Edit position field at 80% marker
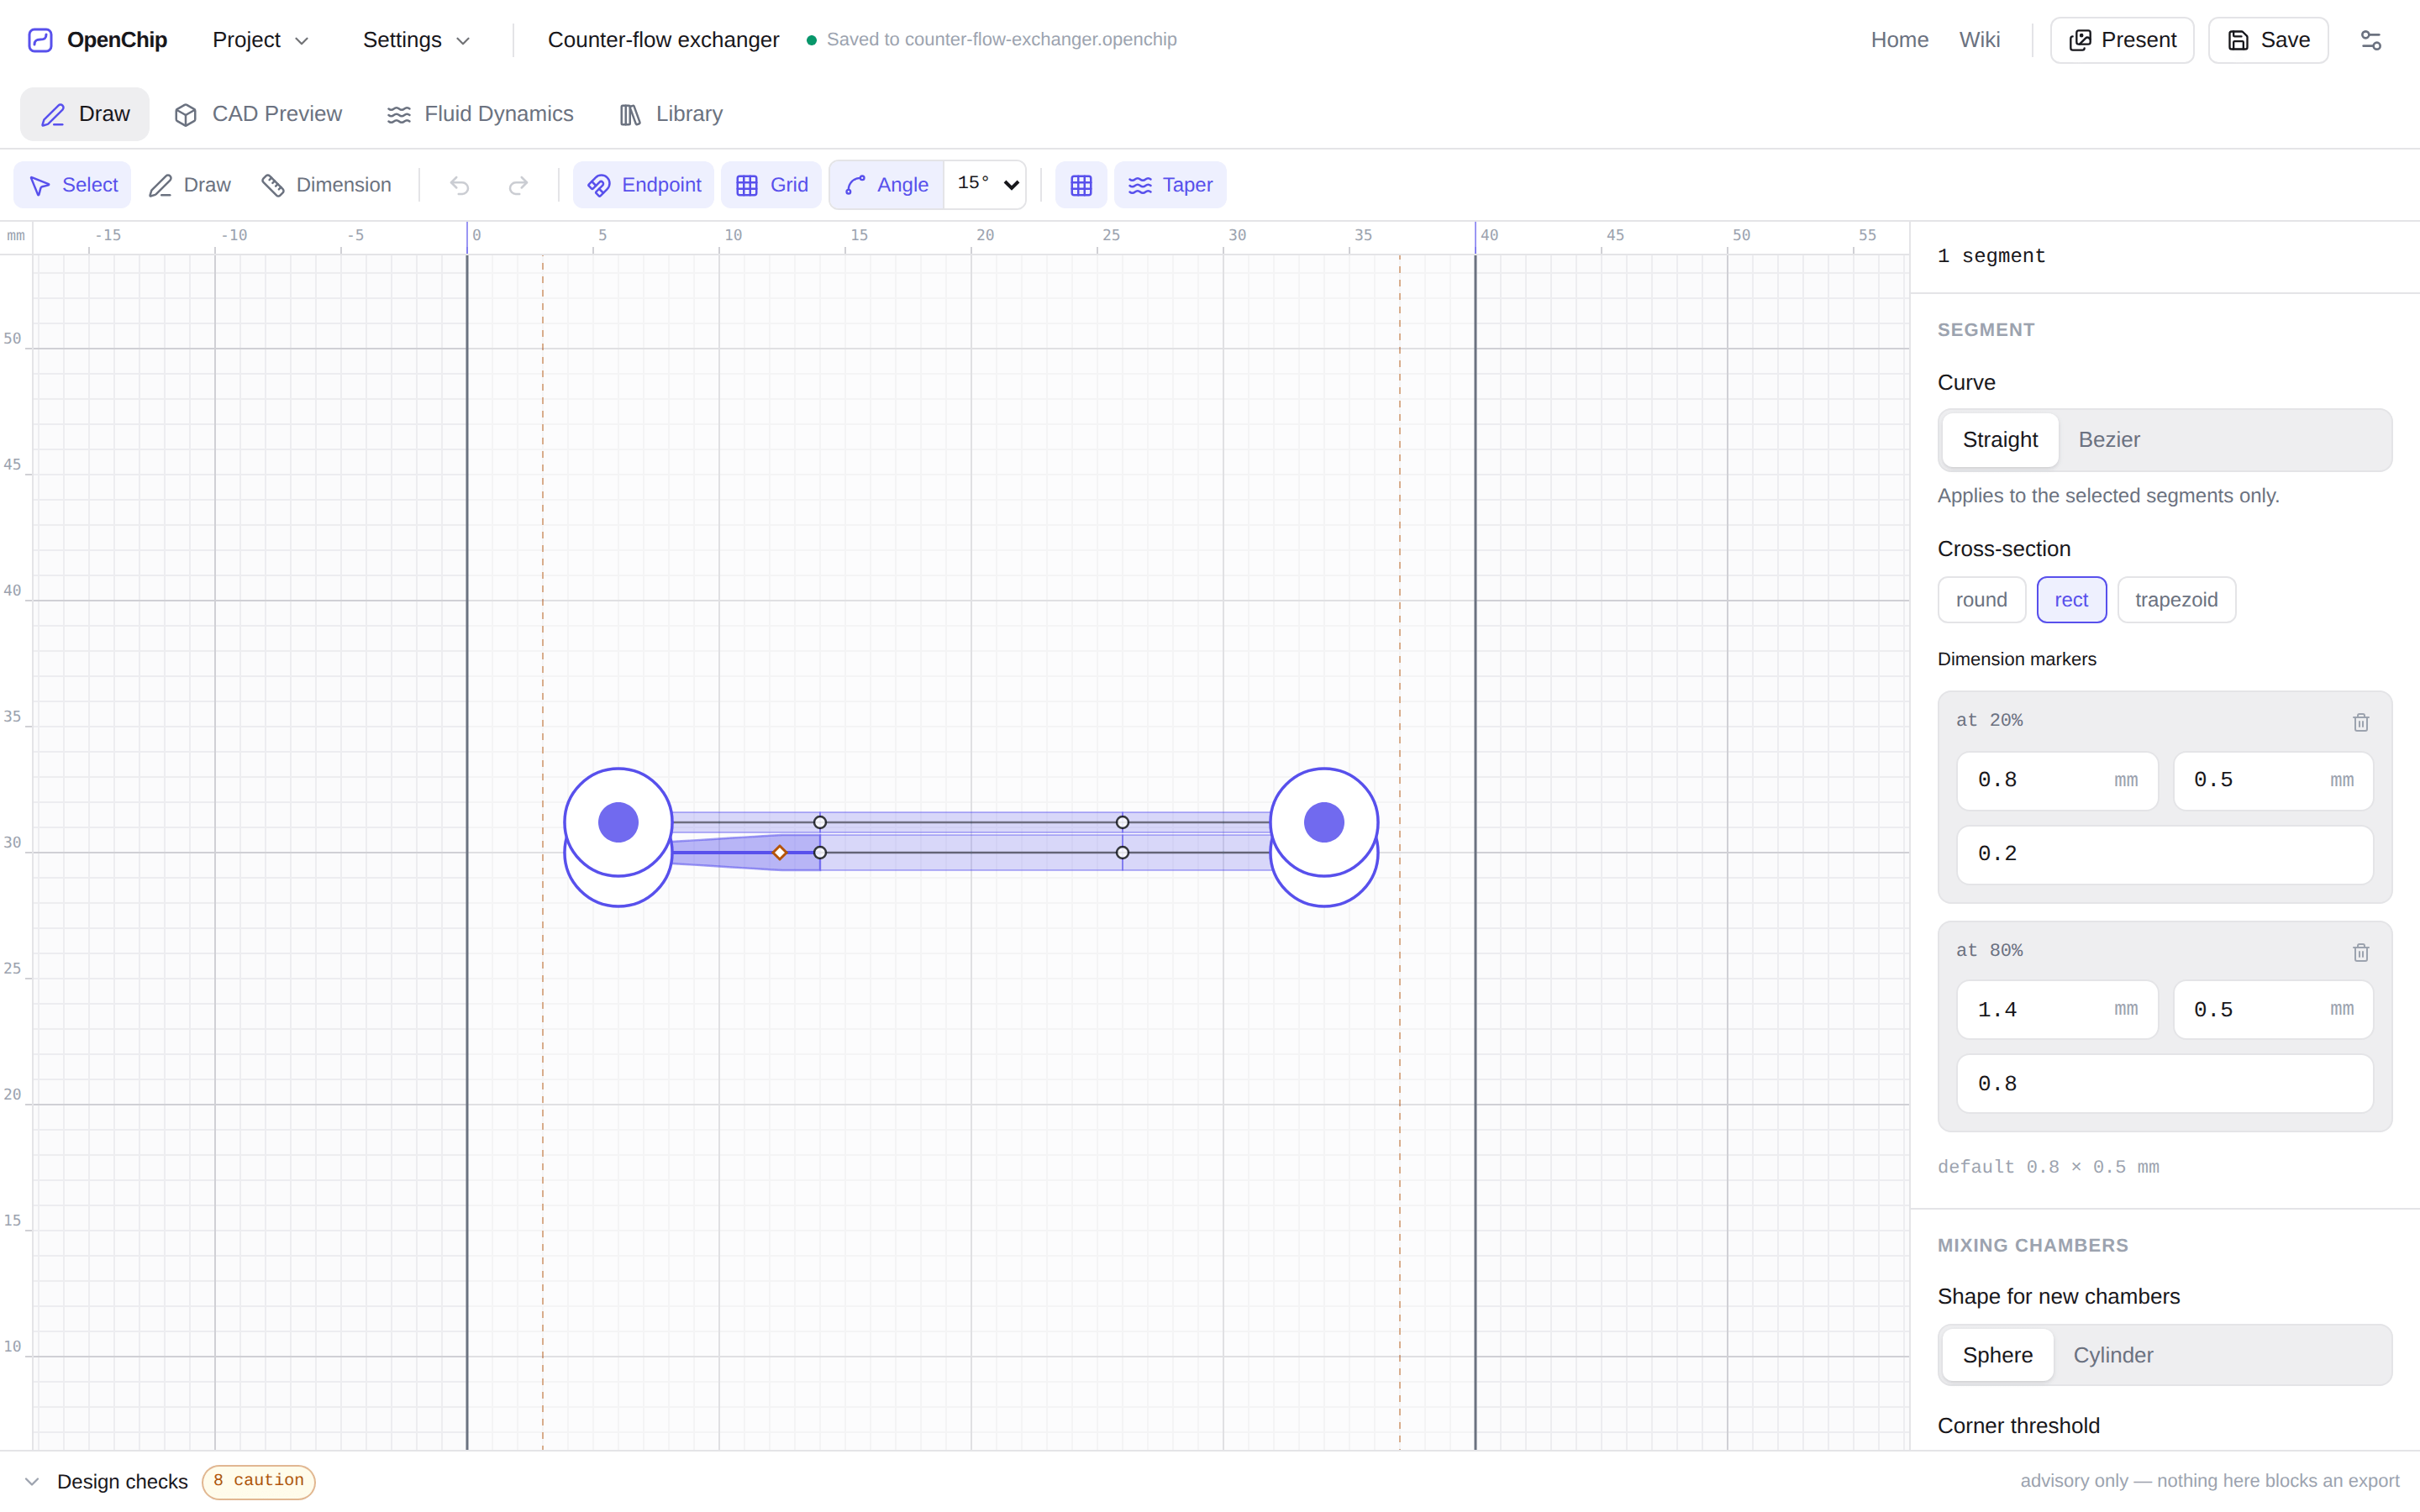 (2165, 1084)
